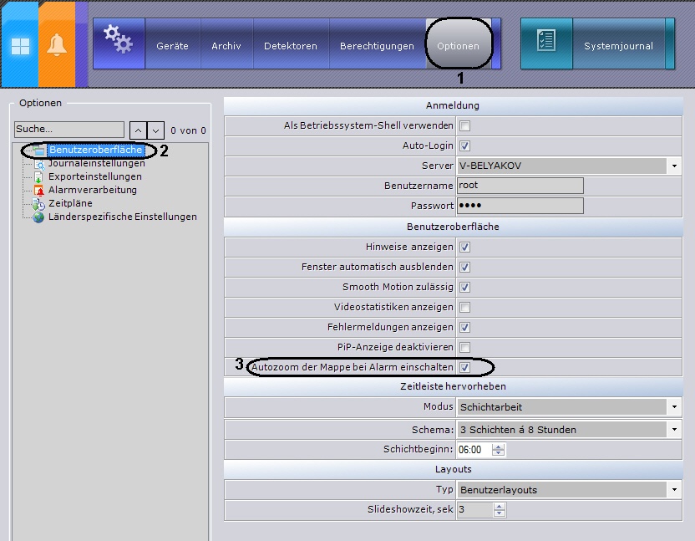Select Zeitpläne in options tree
This screenshot has width=695, height=541.
70,203
